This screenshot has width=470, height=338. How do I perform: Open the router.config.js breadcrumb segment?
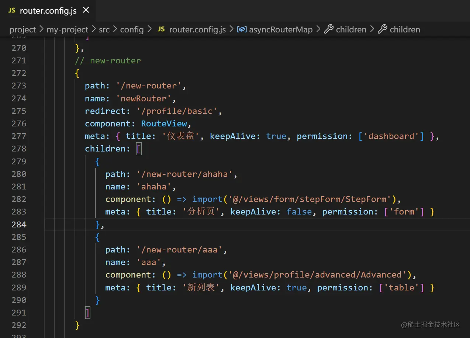pos(197,29)
